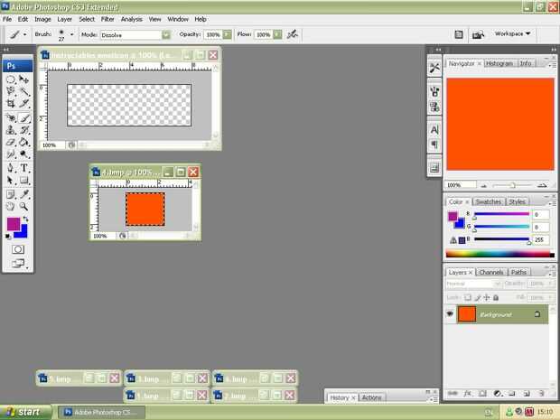The width and height of the screenshot is (560, 420).
Task: Select the Lasso tool
Action: point(11,91)
